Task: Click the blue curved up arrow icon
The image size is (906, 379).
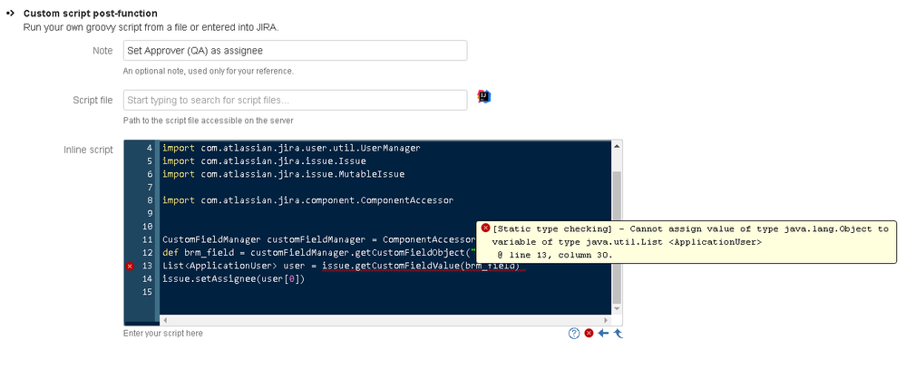Action: click(619, 334)
